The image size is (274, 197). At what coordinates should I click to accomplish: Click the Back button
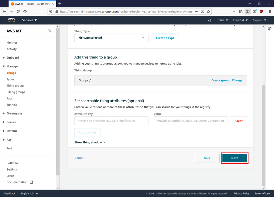point(207,158)
